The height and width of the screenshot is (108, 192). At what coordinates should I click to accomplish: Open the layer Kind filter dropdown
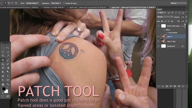tap(161, 13)
